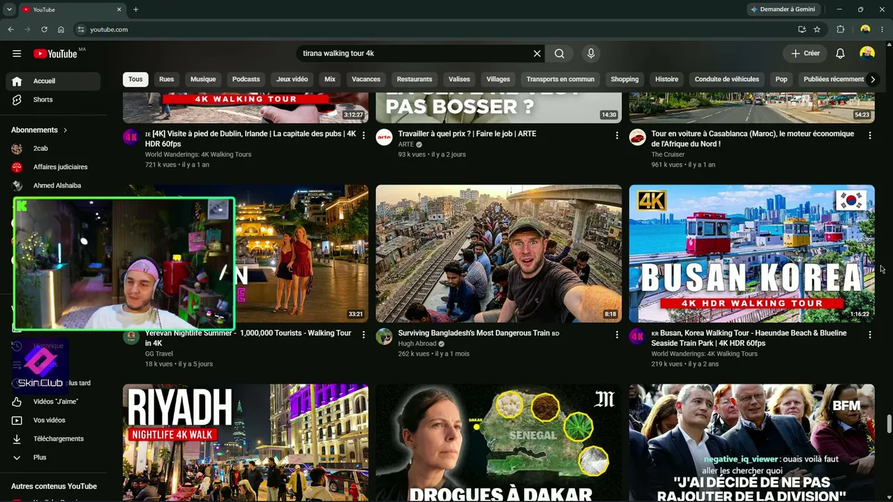Click the Créer button
This screenshot has height=502, width=893.
tap(805, 54)
